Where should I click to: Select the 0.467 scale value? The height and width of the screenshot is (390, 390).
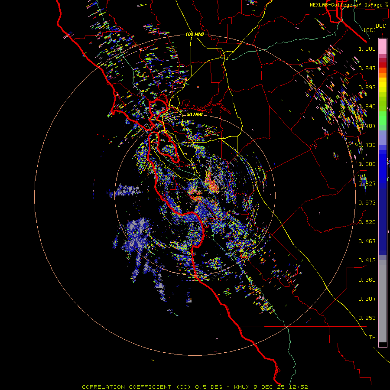[x=367, y=241]
